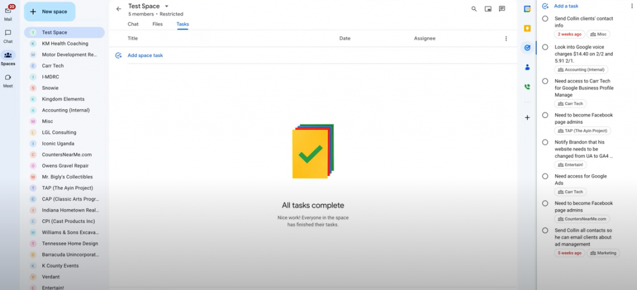Open the tasks panel three-dot options menu

pos(631,6)
